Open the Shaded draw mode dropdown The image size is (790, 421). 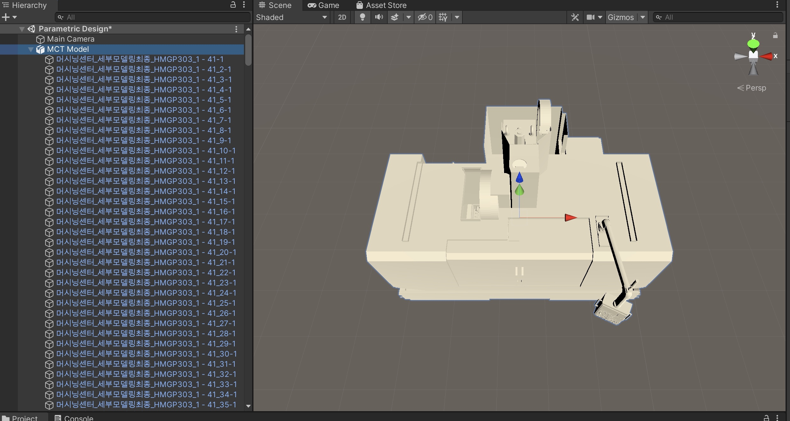pos(292,17)
